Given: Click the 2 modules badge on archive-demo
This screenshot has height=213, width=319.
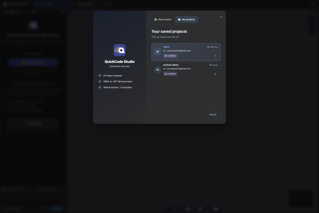Looking at the screenshot, I should (170, 74).
